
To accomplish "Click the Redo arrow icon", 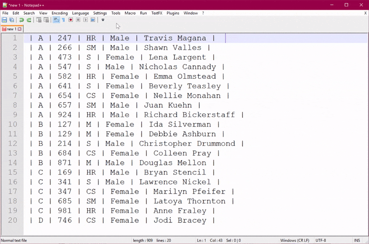I will click(x=29, y=20).
